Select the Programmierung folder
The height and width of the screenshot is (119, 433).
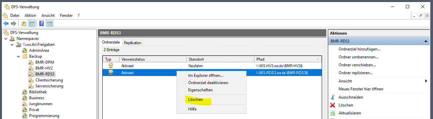(44, 116)
